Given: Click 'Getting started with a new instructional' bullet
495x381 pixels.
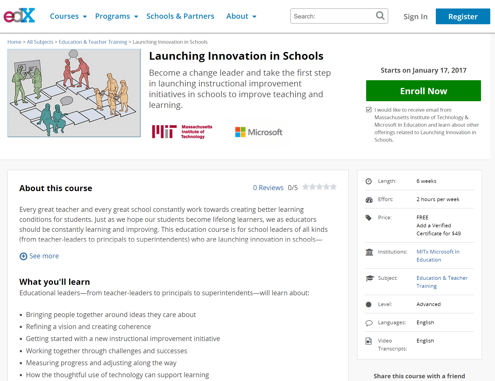Looking at the screenshot, I should [123, 339].
